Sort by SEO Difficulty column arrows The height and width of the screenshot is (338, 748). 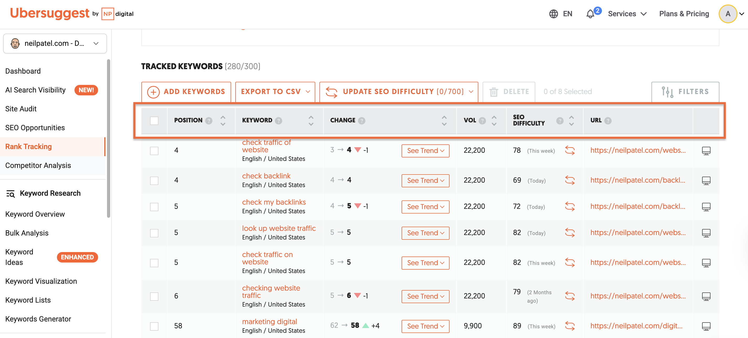pyautogui.click(x=571, y=121)
